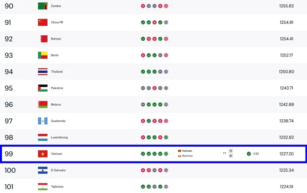The width and height of the screenshot is (307, 193).
Task: Select the Bahrain flag thumbnail
Action: point(43,39)
